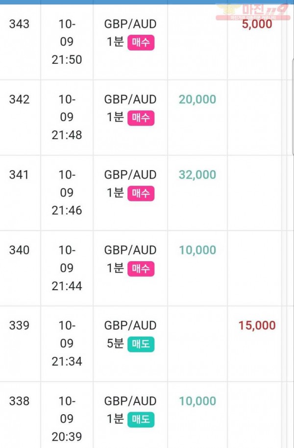
Task: Select the 15,000 loss amount in row 339
Action: coord(257,326)
